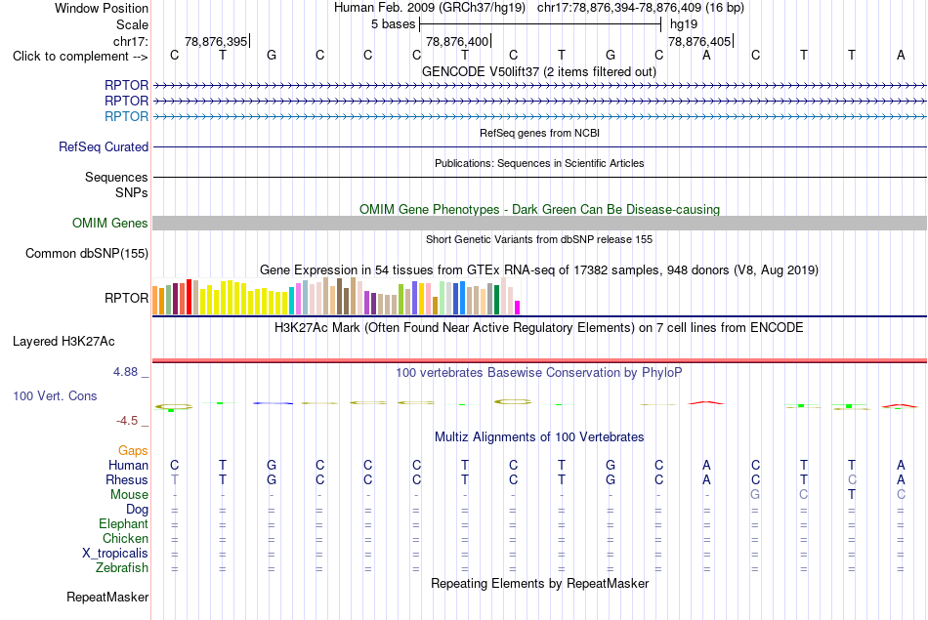Click the RPTOR label beside the GTEx bar chart
The height and width of the screenshot is (620, 928).
(126, 298)
